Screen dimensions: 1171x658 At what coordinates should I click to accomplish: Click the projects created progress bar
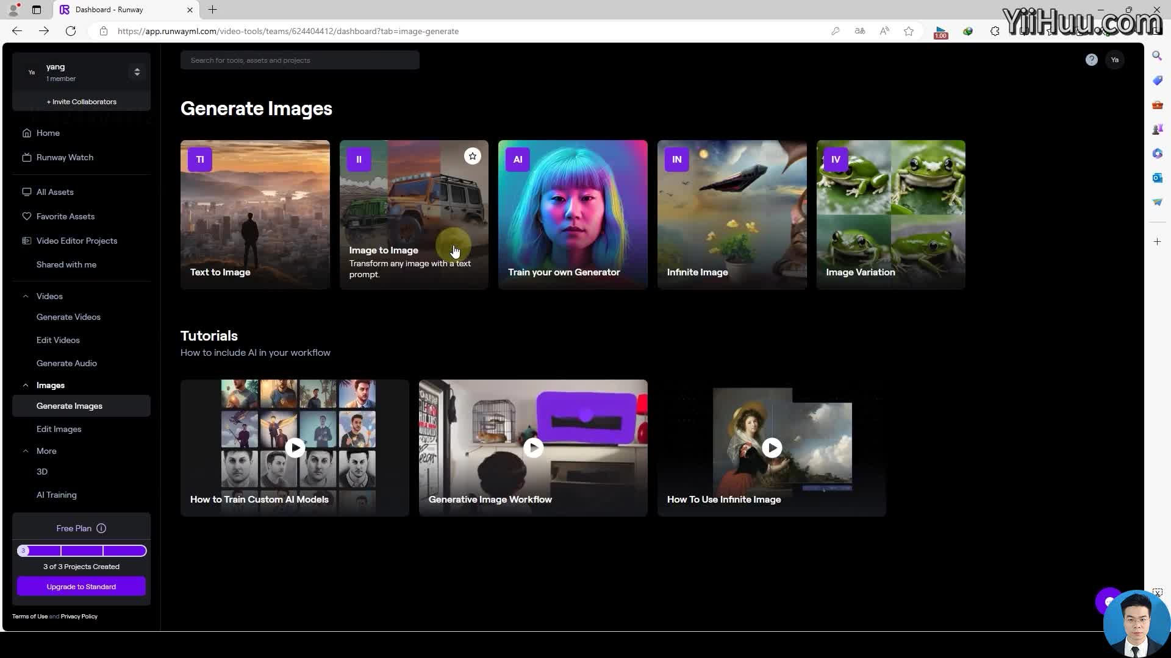[x=82, y=551]
